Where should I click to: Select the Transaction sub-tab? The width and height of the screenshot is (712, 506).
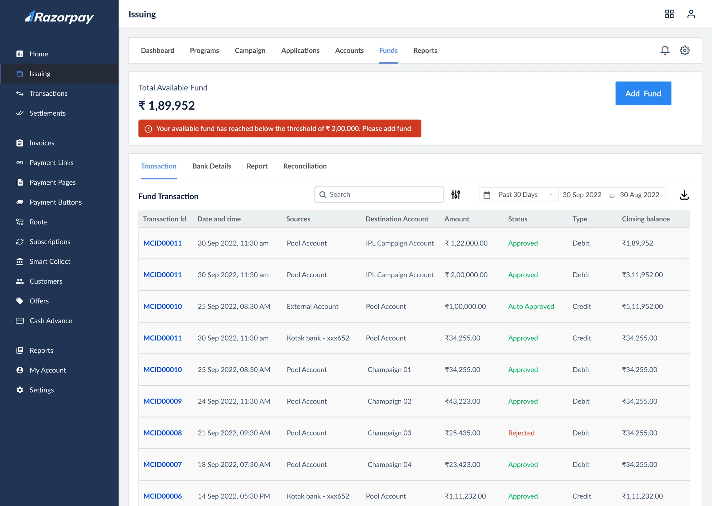pos(158,166)
